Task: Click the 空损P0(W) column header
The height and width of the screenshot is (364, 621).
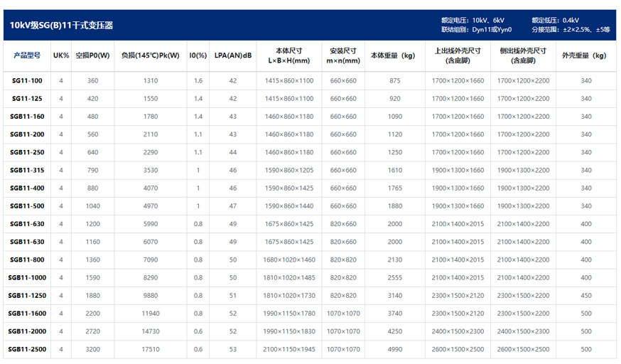Action: point(92,55)
